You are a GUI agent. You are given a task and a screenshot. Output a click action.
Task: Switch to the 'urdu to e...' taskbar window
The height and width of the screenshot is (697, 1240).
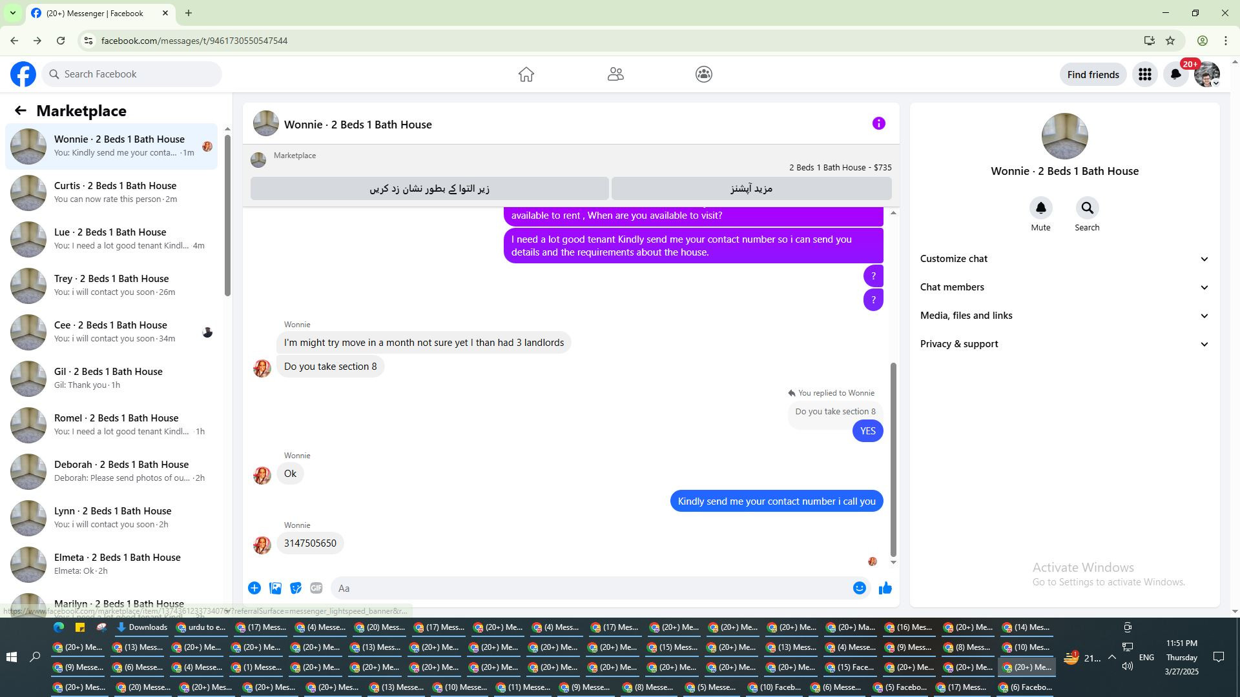pyautogui.click(x=201, y=627)
